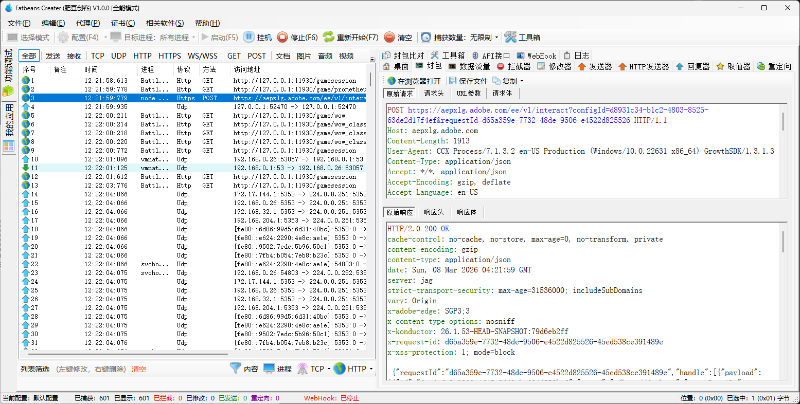This screenshot has height=404, width=800.
Task: Open the 目标进程 所有进程 dropdown
Action: (193, 38)
